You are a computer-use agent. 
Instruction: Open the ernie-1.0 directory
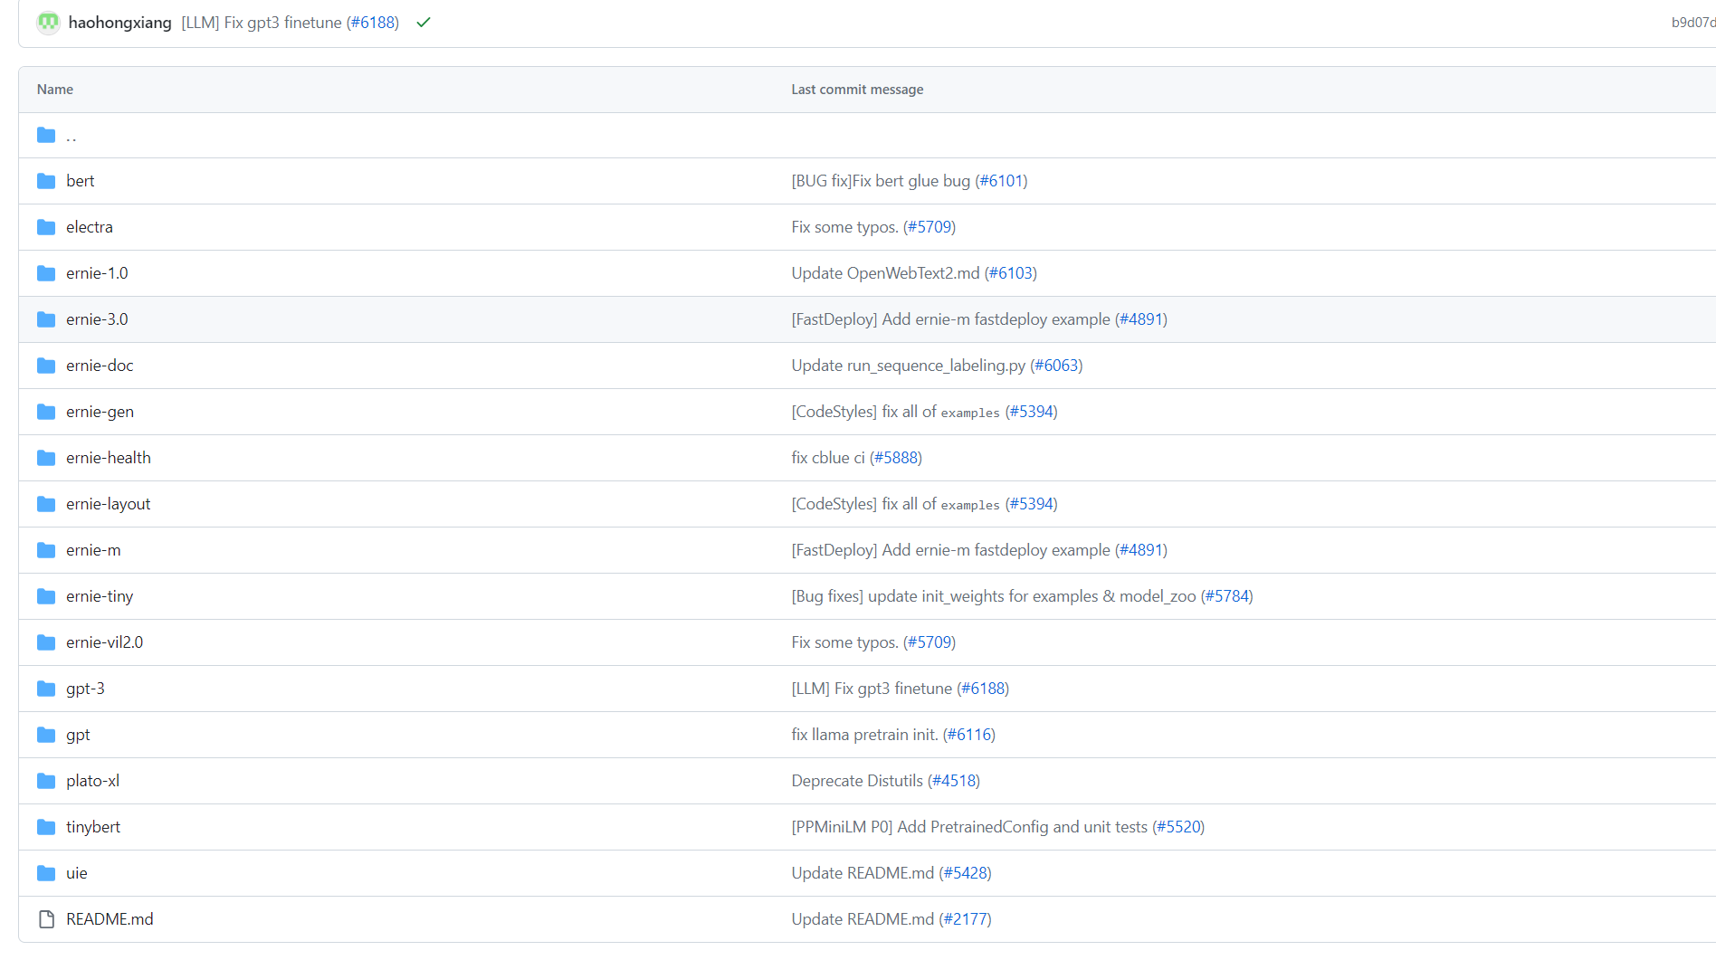(97, 273)
